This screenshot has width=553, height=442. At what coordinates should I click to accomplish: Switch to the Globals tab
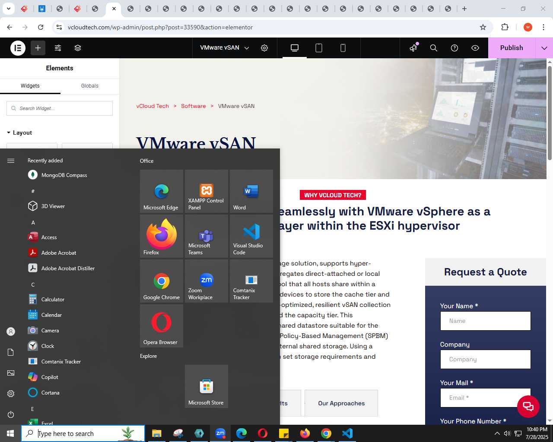[90, 86]
